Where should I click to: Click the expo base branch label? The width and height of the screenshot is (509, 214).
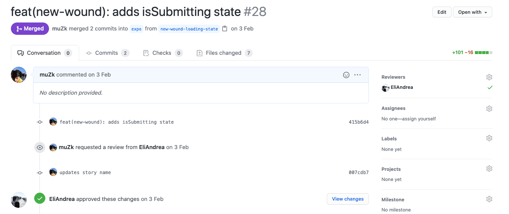pyautogui.click(x=137, y=29)
